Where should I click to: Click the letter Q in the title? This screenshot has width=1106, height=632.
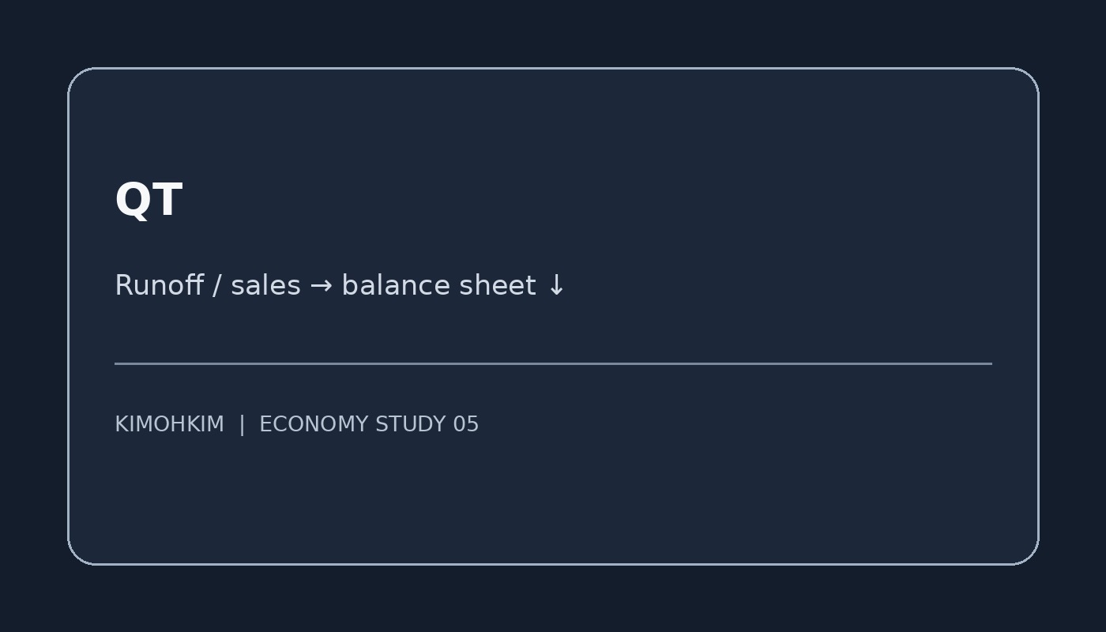(x=132, y=201)
